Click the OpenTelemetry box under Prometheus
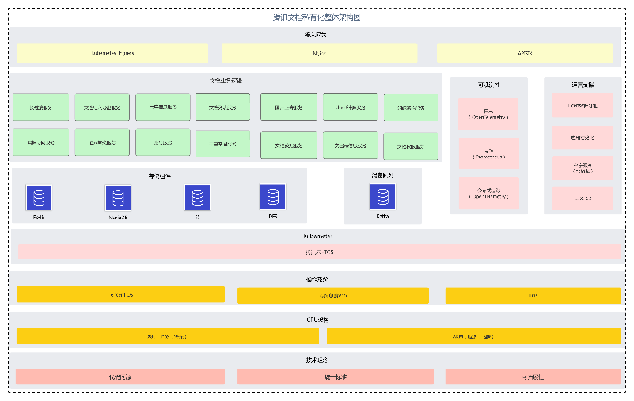634x401 pixels. click(x=488, y=193)
